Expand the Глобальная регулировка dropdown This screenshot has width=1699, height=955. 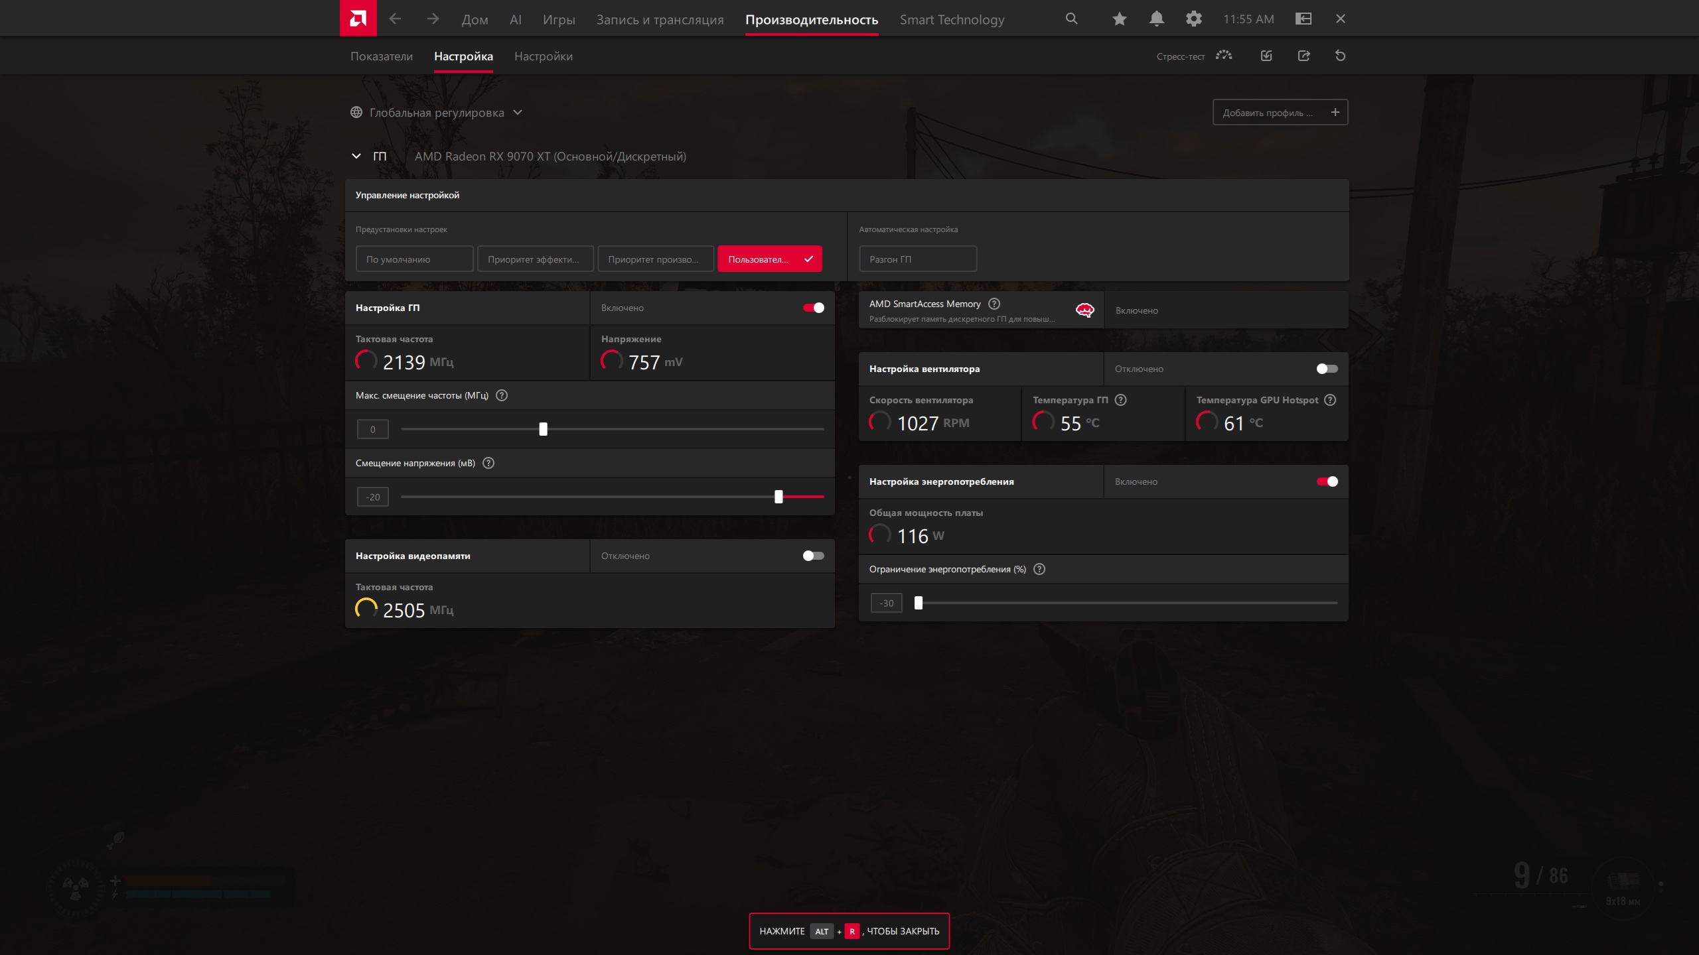click(x=518, y=113)
